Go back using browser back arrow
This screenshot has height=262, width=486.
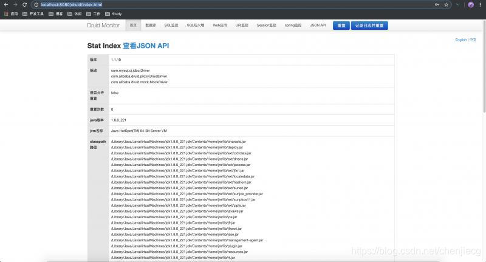6,5
